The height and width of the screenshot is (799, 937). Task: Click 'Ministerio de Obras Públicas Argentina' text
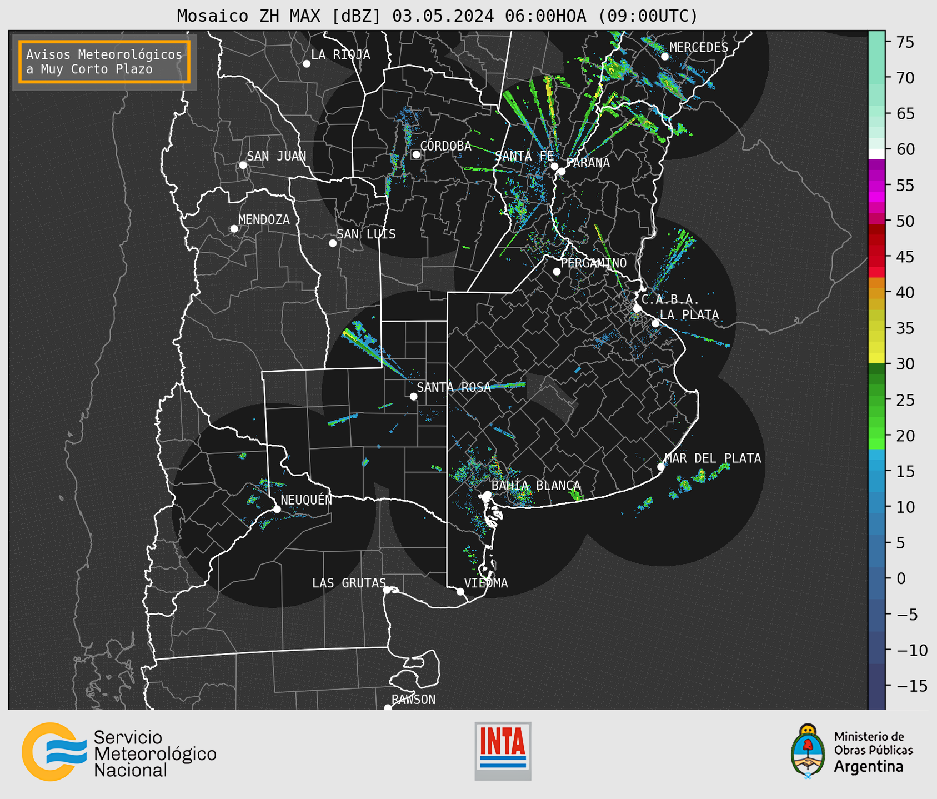873,752
